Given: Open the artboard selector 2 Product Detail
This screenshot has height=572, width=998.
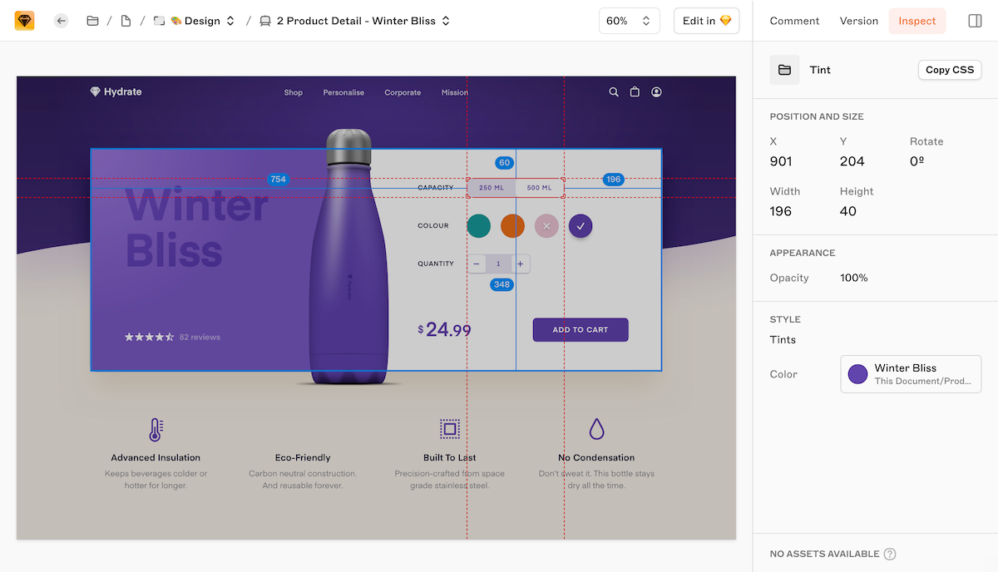Looking at the screenshot, I should pyautogui.click(x=355, y=21).
